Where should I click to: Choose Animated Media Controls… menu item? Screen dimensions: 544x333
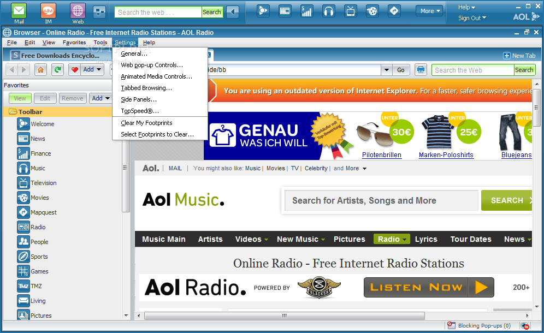(x=160, y=76)
